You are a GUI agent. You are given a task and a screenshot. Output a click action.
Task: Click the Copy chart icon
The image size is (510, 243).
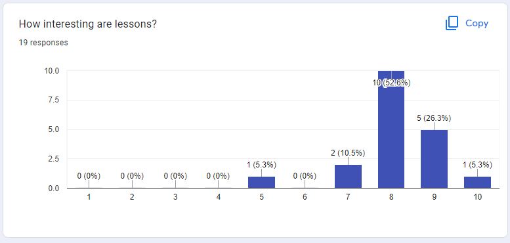click(452, 24)
